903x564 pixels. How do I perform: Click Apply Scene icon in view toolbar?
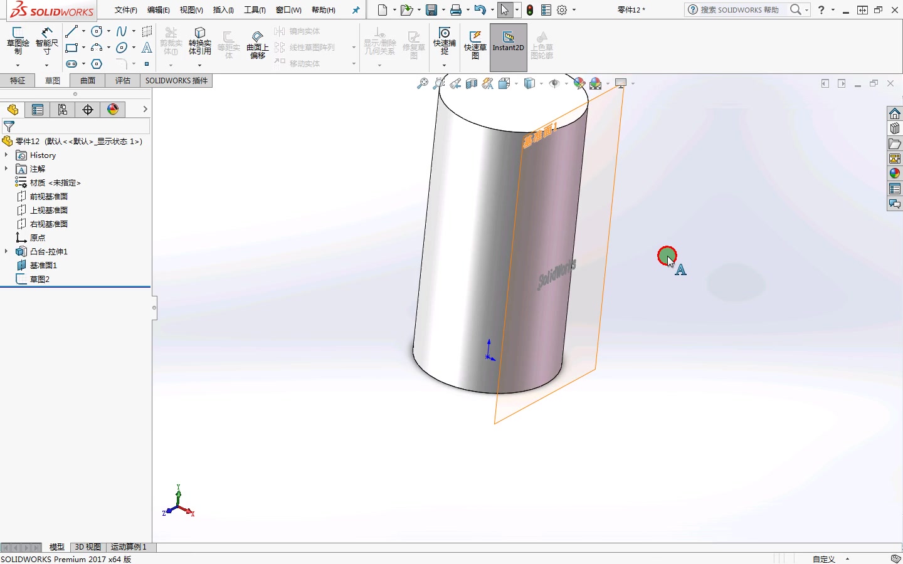click(596, 83)
